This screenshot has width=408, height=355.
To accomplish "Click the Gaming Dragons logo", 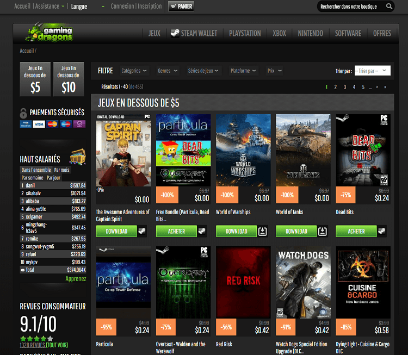I will pyautogui.click(x=50, y=33).
